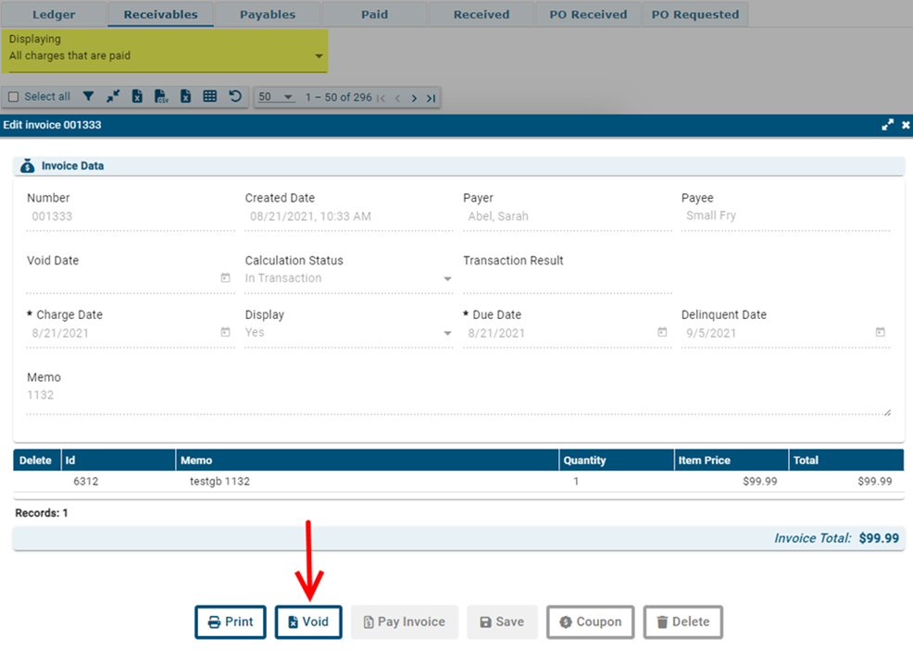Click the Memo text field
Viewport: 913px width, 651px height.
point(457,396)
